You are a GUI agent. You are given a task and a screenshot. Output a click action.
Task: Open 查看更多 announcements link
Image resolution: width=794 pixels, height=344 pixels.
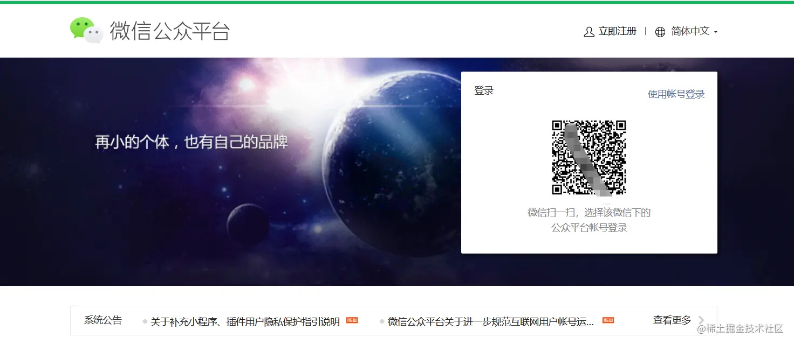coord(672,320)
